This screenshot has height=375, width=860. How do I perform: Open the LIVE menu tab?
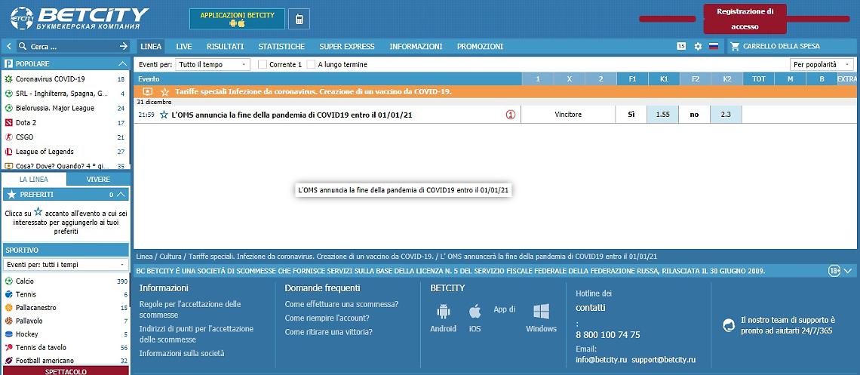184,47
